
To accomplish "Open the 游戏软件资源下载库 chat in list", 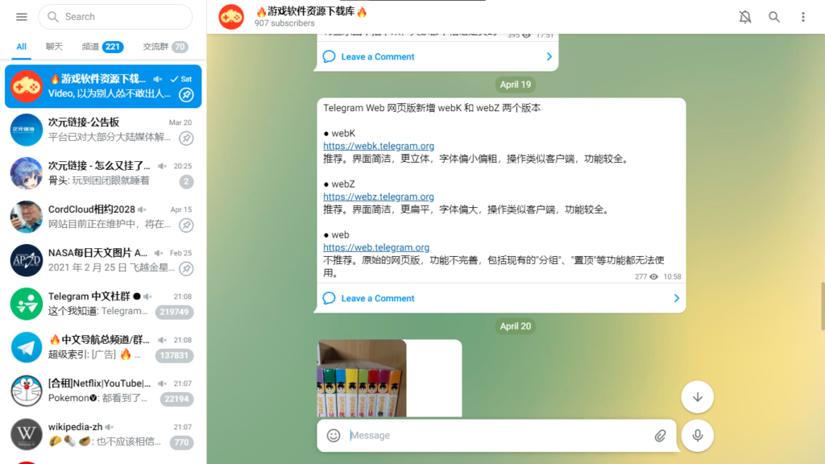I will 103,86.
